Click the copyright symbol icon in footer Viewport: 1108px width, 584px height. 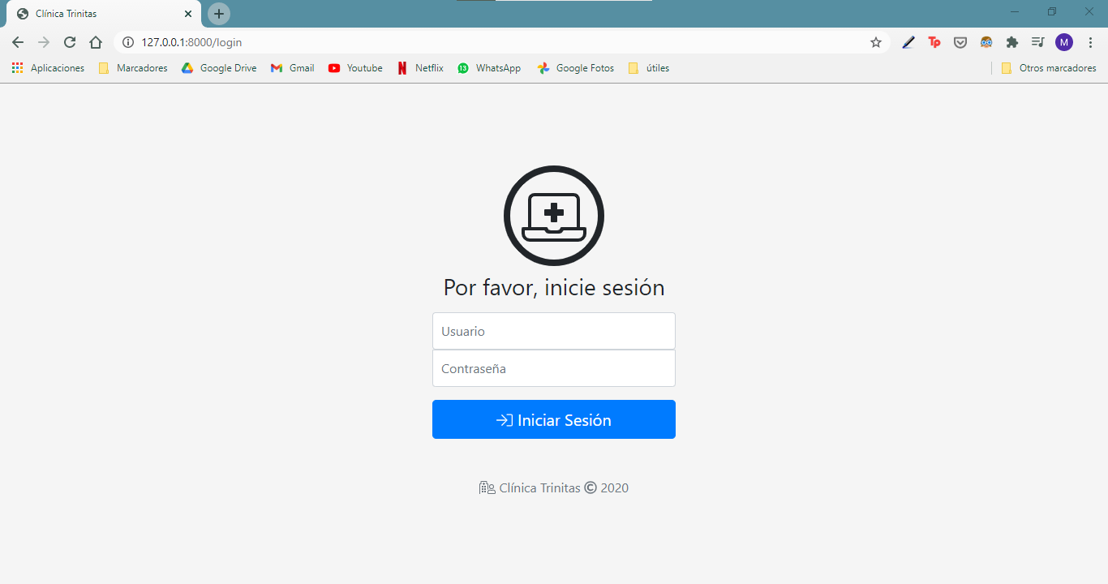coord(591,487)
